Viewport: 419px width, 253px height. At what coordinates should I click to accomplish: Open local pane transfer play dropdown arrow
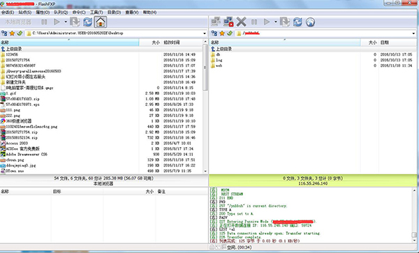pyautogui.click(x=66, y=22)
